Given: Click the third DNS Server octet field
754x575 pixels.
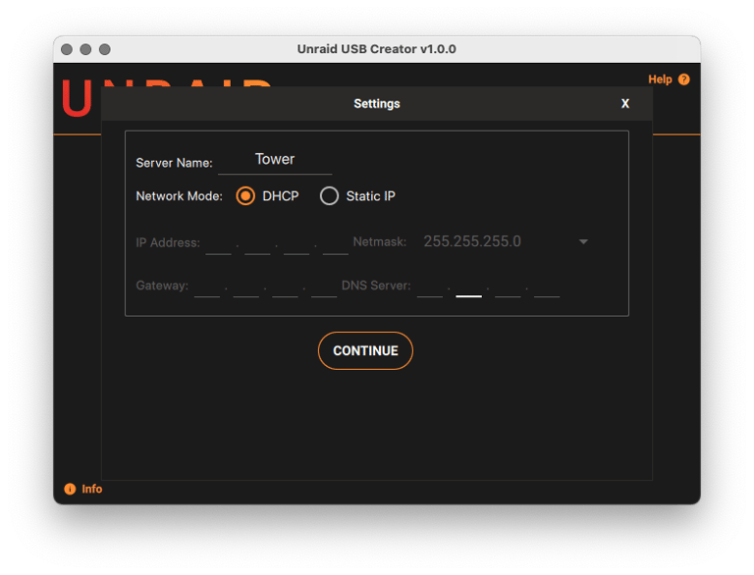Looking at the screenshot, I should 508,287.
